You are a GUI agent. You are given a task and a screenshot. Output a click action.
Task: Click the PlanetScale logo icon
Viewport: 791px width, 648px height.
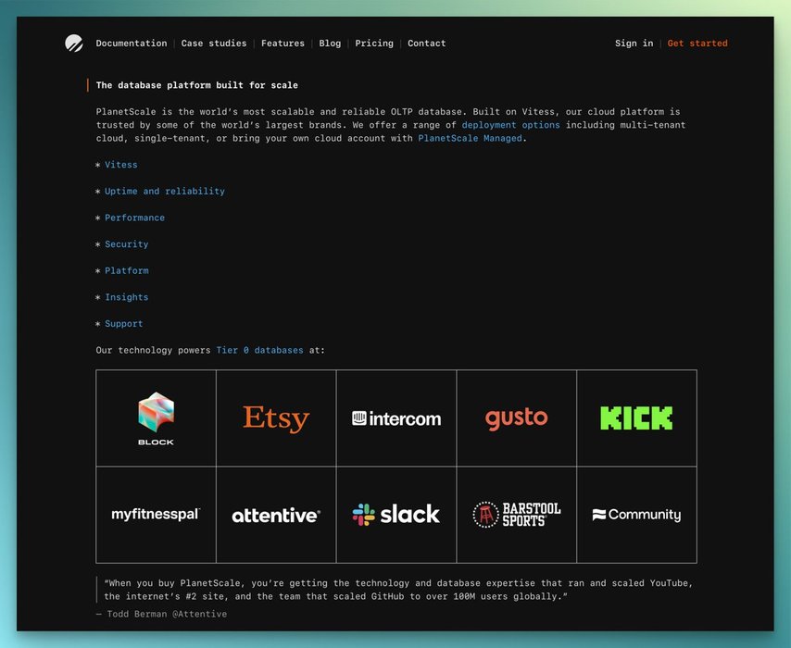pos(74,44)
